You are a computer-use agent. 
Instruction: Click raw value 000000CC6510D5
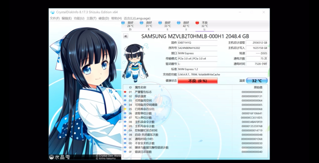click(x=252, y=118)
